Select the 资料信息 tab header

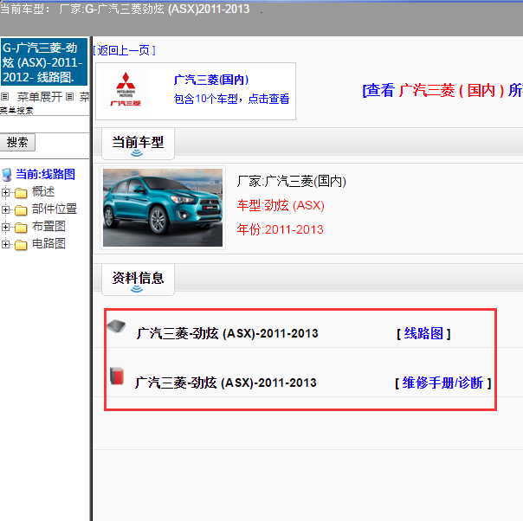click(138, 280)
